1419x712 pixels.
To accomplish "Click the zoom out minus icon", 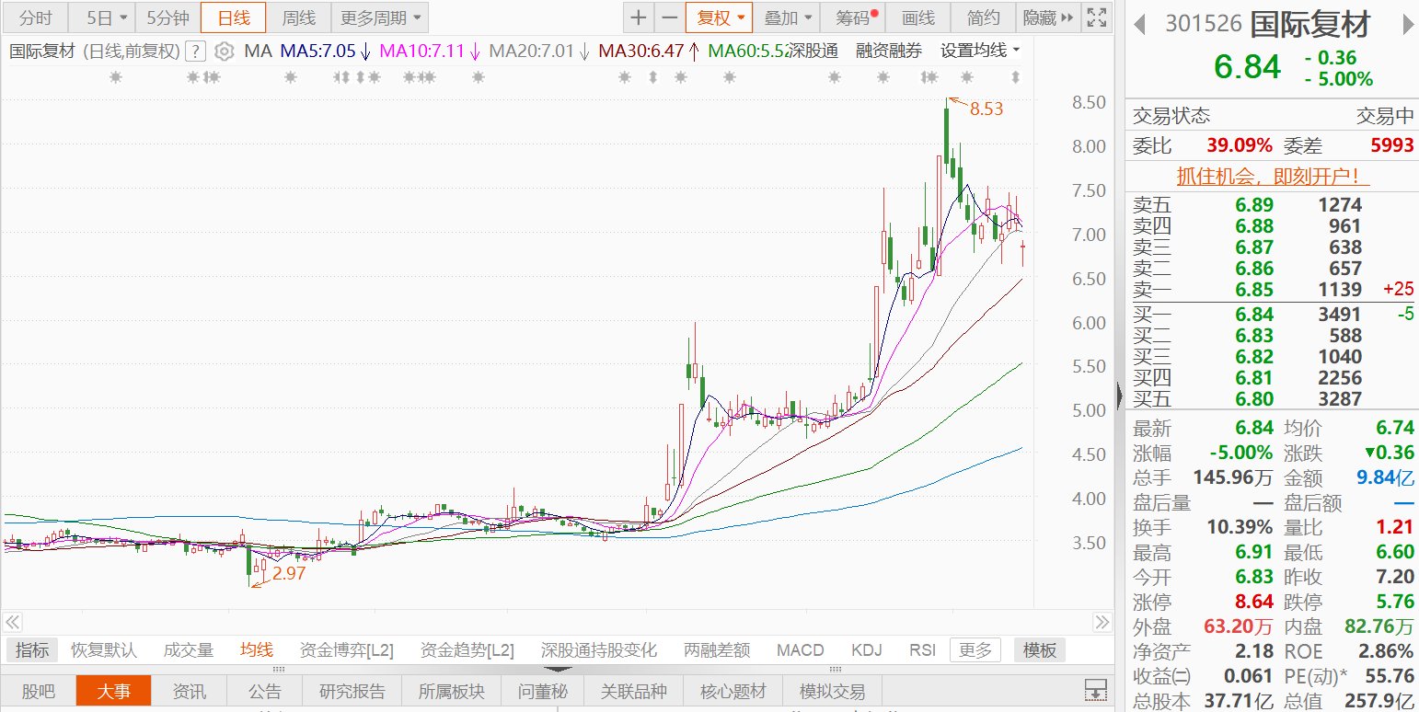I will coord(669,17).
